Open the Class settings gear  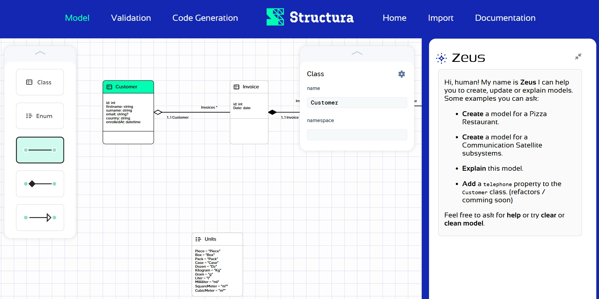[401, 74]
